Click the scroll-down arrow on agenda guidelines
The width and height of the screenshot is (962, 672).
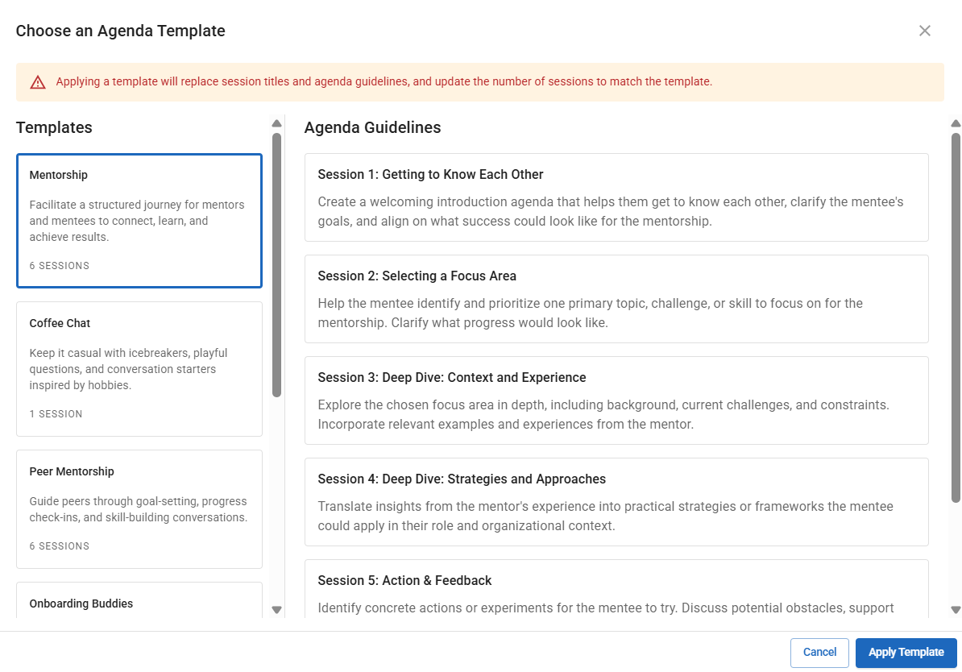coord(956,611)
